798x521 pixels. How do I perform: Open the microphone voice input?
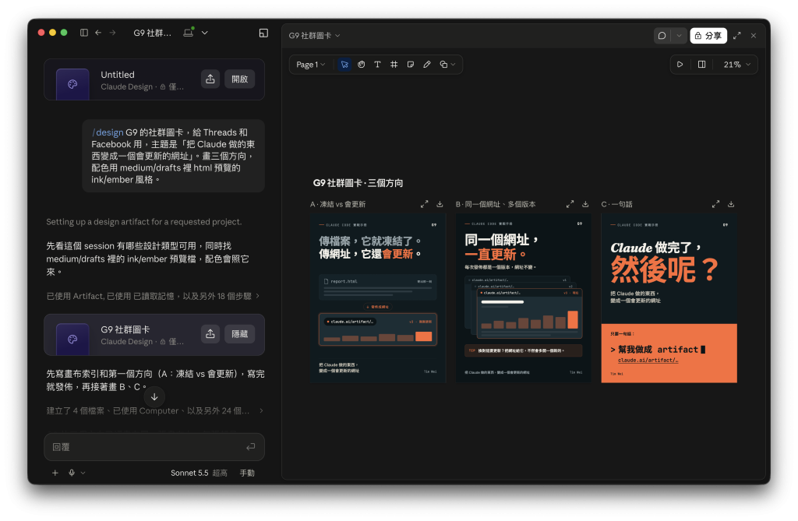click(72, 473)
